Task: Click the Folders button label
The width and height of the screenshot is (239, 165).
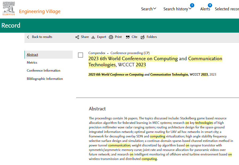Action: point(152,37)
